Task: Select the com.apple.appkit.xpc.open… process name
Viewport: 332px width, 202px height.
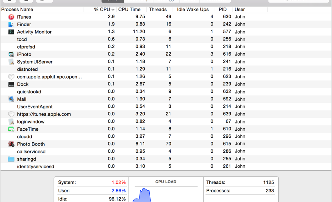Action: click(49, 77)
